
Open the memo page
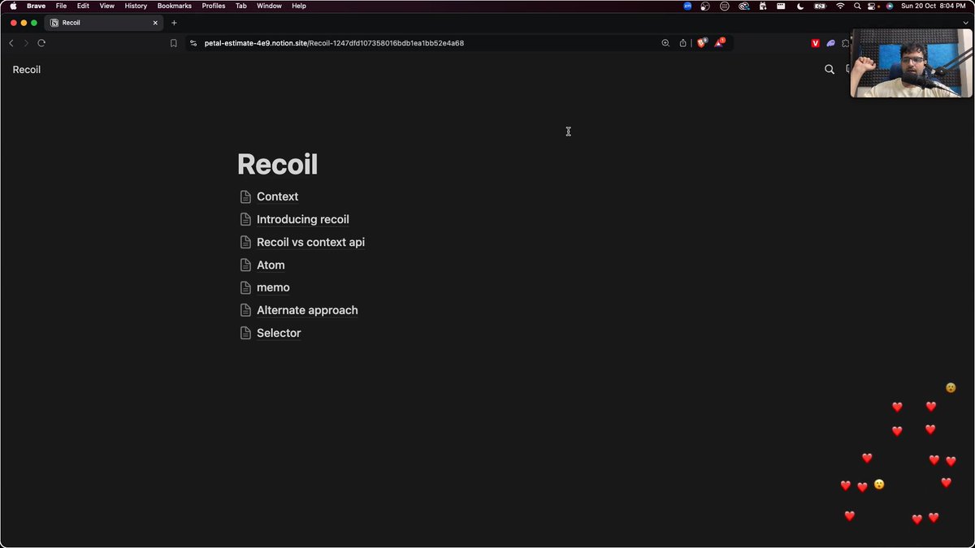coord(273,287)
